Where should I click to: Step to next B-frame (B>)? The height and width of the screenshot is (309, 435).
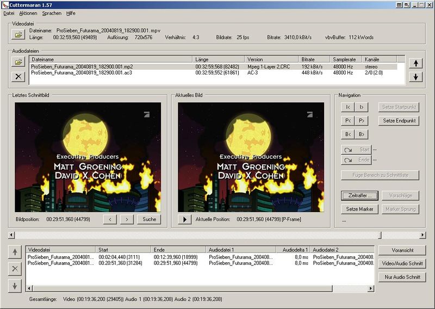tap(361, 134)
